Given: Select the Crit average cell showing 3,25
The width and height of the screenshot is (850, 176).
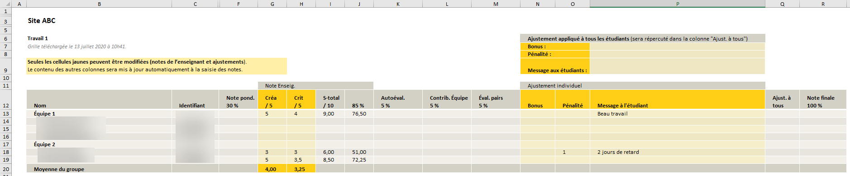Looking at the screenshot, I should coord(301,169).
